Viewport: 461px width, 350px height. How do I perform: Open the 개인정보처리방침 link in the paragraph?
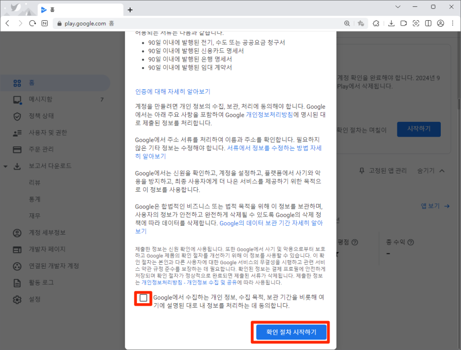coord(269,115)
